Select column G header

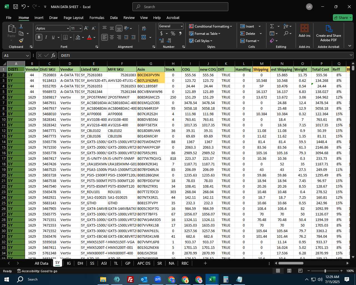pyautogui.click(x=151, y=64)
